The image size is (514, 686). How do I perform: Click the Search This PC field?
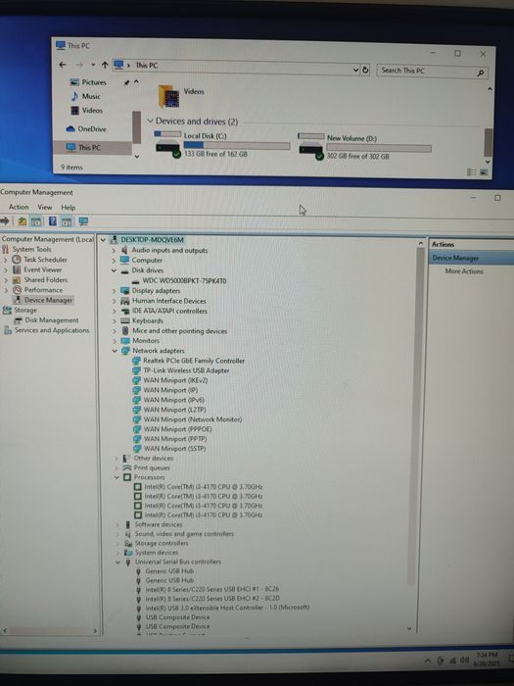(x=432, y=72)
